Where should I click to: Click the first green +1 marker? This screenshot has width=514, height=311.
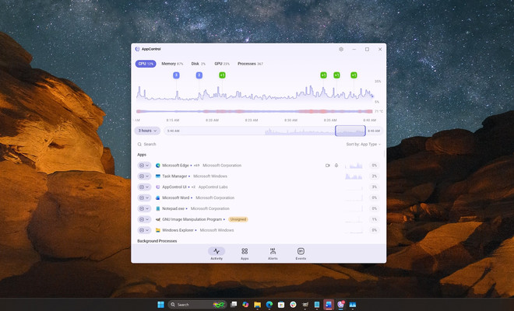(222, 75)
